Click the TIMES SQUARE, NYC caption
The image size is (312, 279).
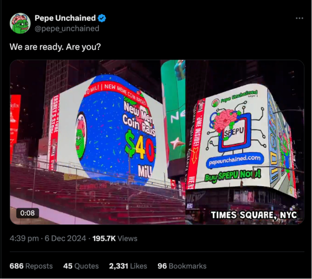(254, 215)
